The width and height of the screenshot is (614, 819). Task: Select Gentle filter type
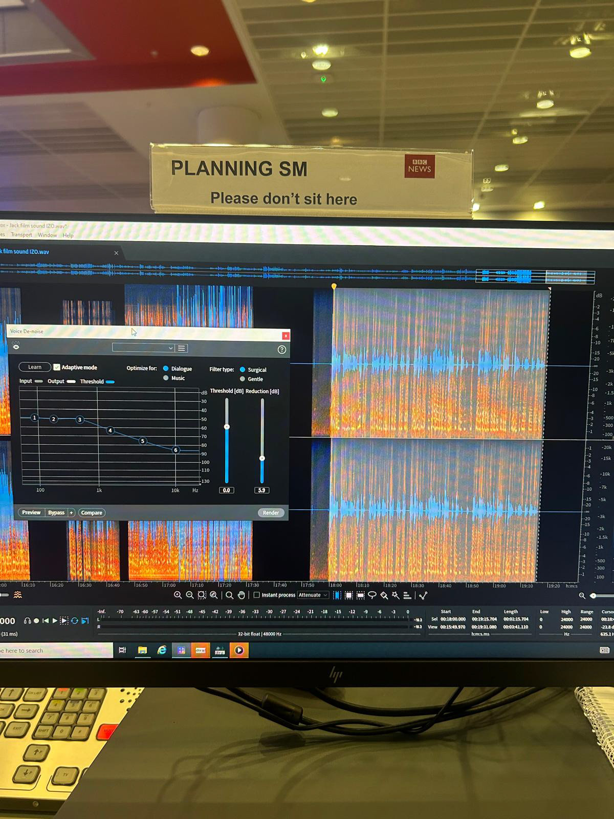243,379
